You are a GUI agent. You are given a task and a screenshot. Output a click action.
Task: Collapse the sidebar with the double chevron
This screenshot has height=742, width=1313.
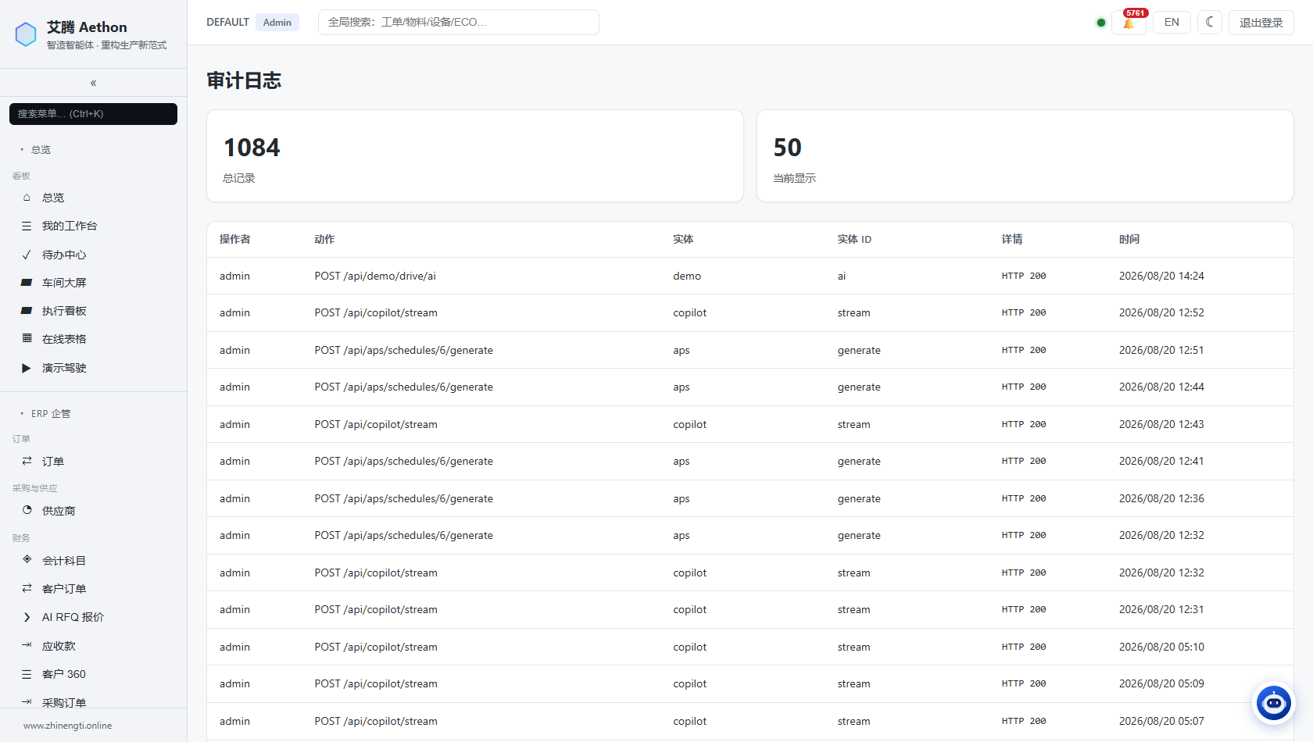93,83
